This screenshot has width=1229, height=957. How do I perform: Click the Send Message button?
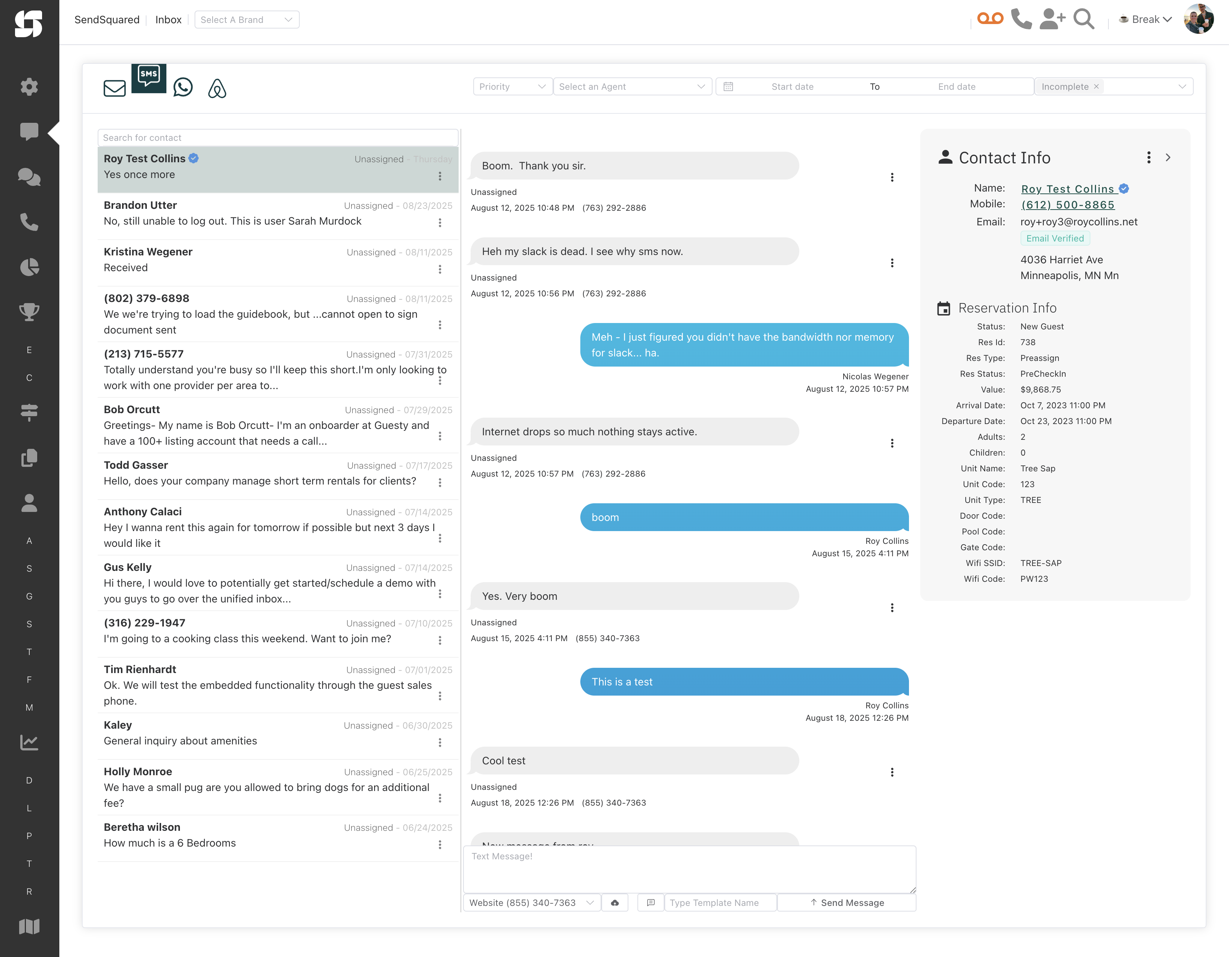[847, 903]
